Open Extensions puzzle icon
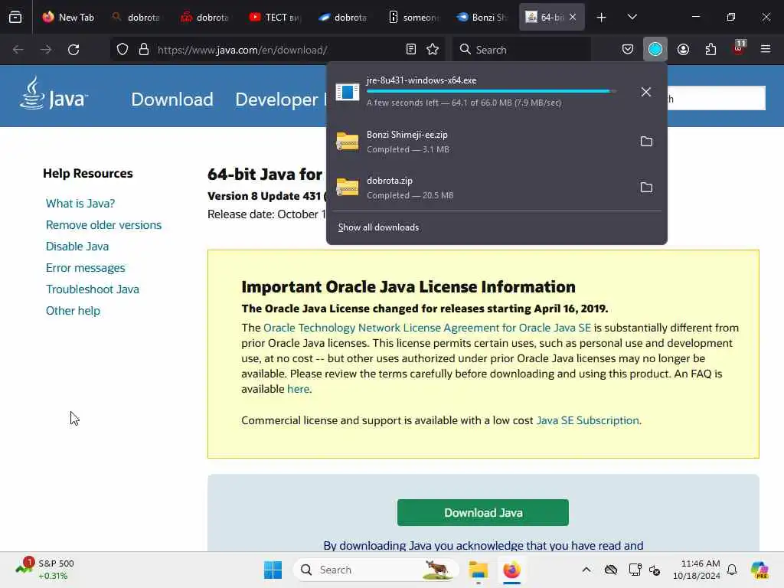 710,50
